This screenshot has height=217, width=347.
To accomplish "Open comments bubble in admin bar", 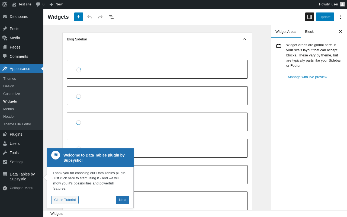I will point(40,4).
